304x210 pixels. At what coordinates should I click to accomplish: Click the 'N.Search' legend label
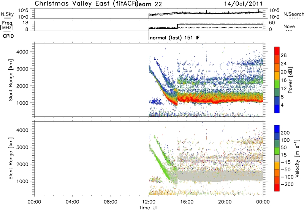(293, 14)
